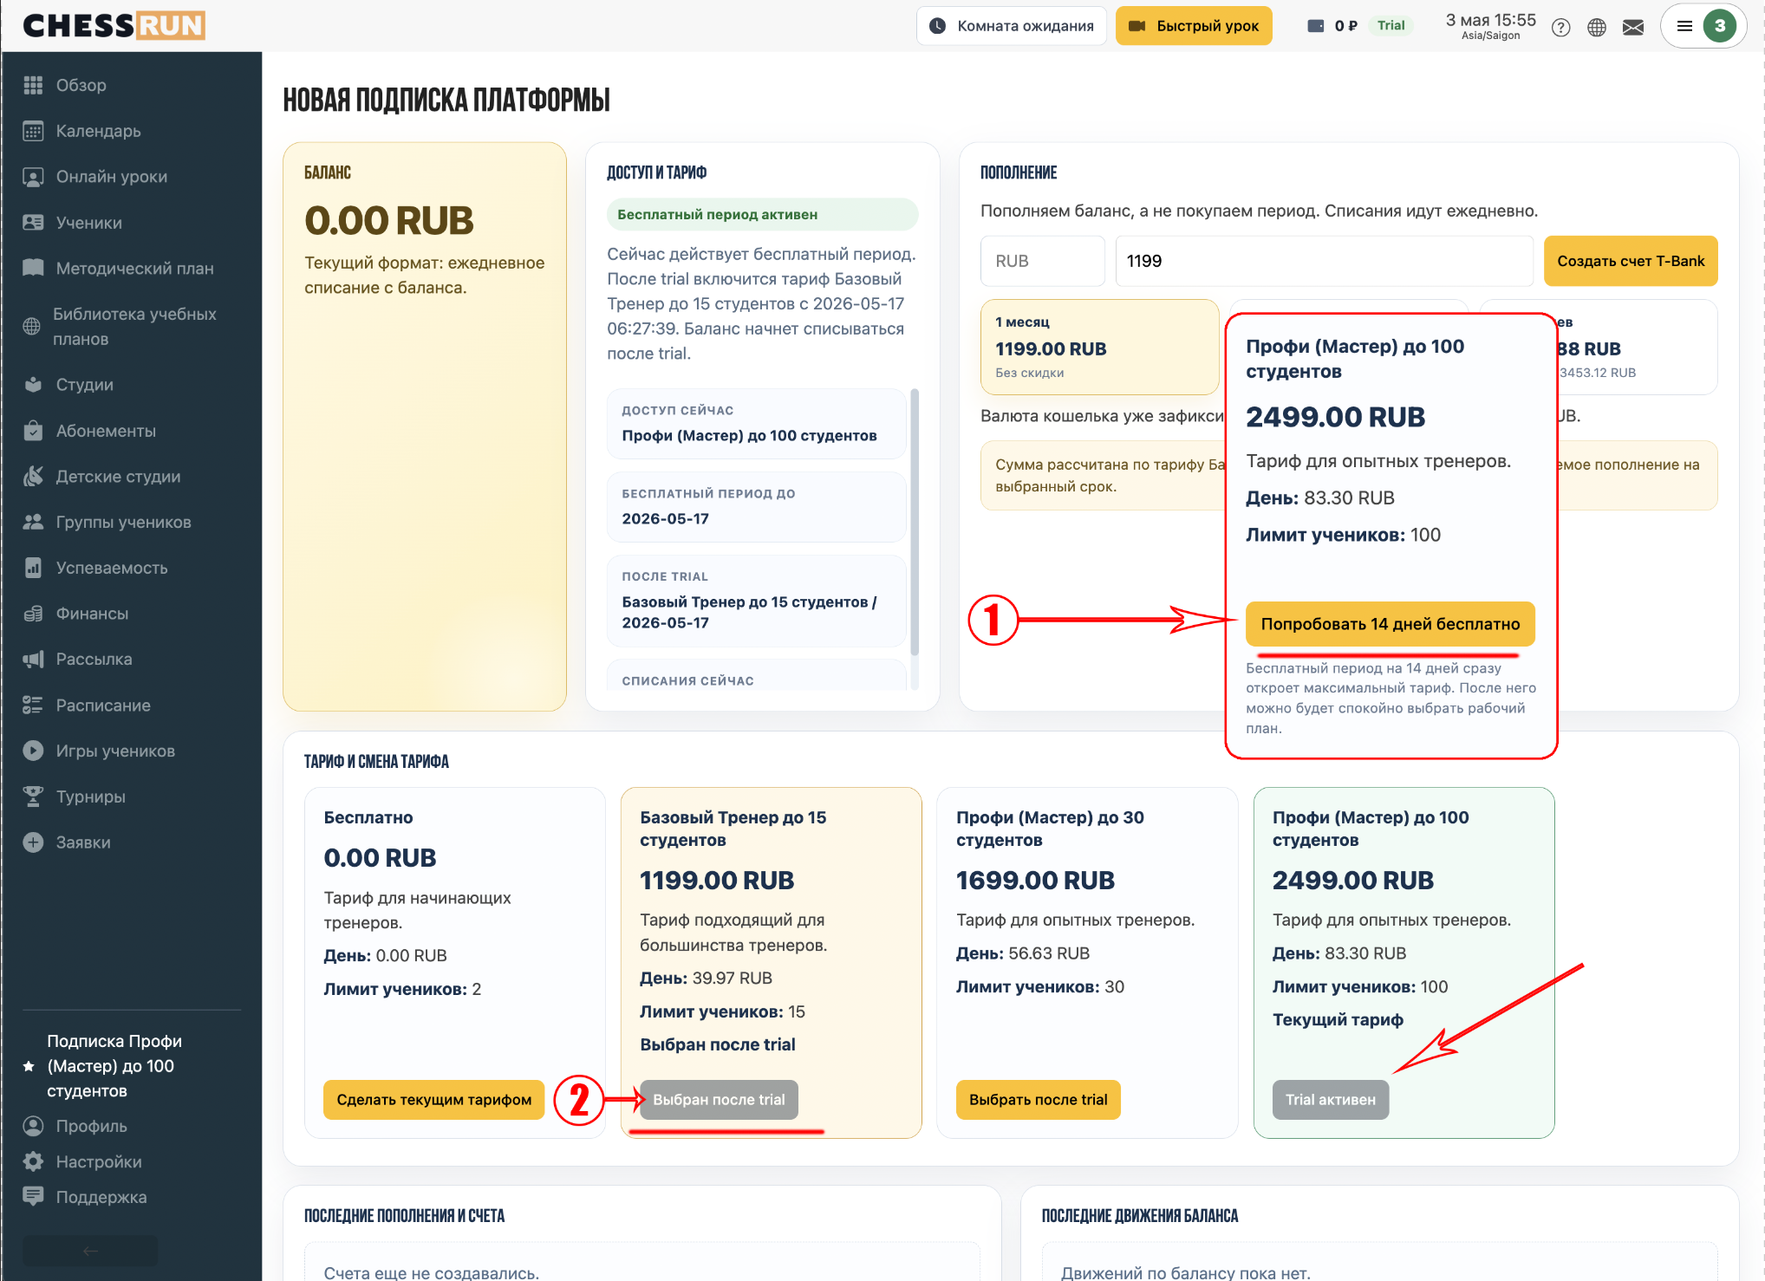Image resolution: width=1765 pixels, height=1281 pixels.
Task: Click the grey Выбран после trial button
Action: [x=719, y=1100]
